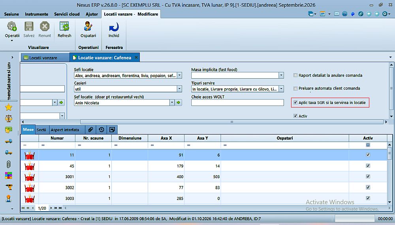Click the Inchid close-window arrow icon
Image resolution: width=395 pixels, height=225 pixels.
(x=114, y=27)
